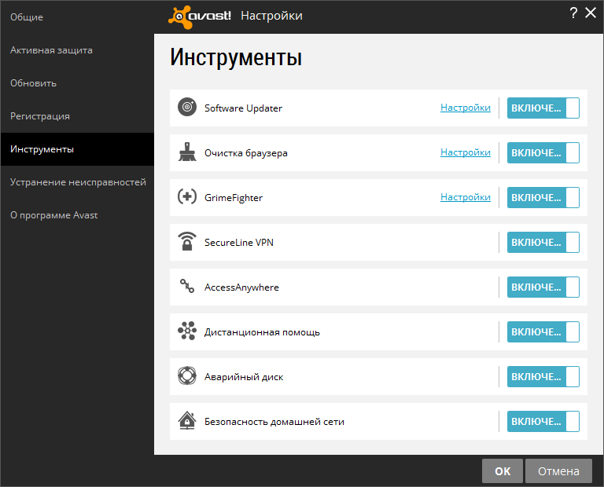The width and height of the screenshot is (604, 487).
Task: Click the SecureLine VPN label
Action: pyautogui.click(x=239, y=243)
